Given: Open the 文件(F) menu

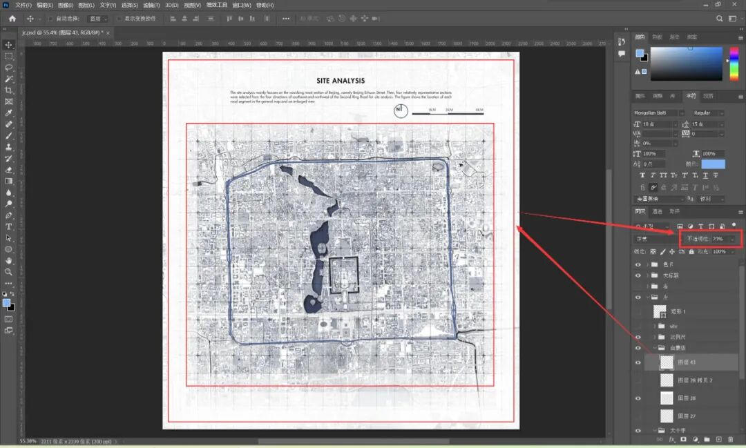Looking at the screenshot, I should pyautogui.click(x=23, y=6).
